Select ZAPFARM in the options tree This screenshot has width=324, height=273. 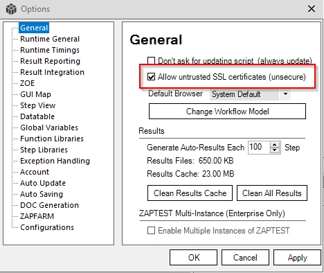tap(37, 216)
